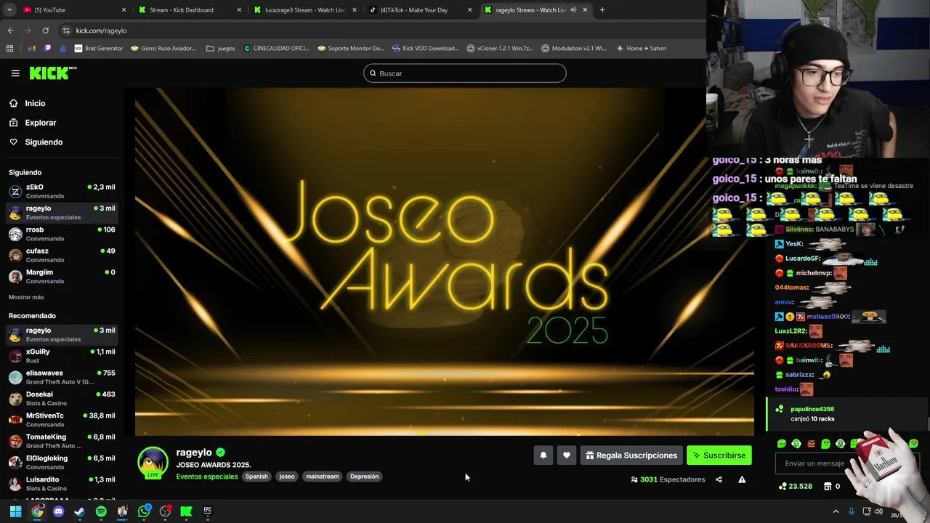Open Steam from the taskbar
930x523 pixels.
(x=80, y=511)
